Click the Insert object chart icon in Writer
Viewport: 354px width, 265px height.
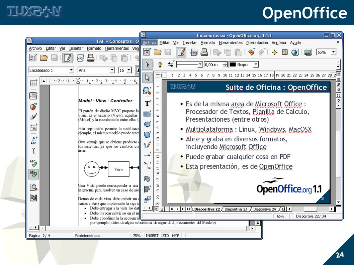click(33, 106)
